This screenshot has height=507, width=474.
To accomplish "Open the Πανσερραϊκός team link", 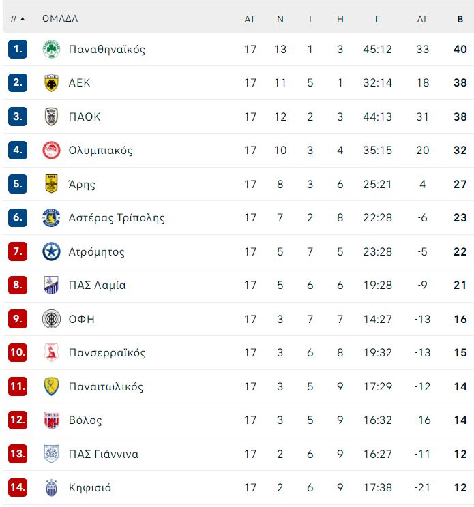I will pyautogui.click(x=107, y=352).
